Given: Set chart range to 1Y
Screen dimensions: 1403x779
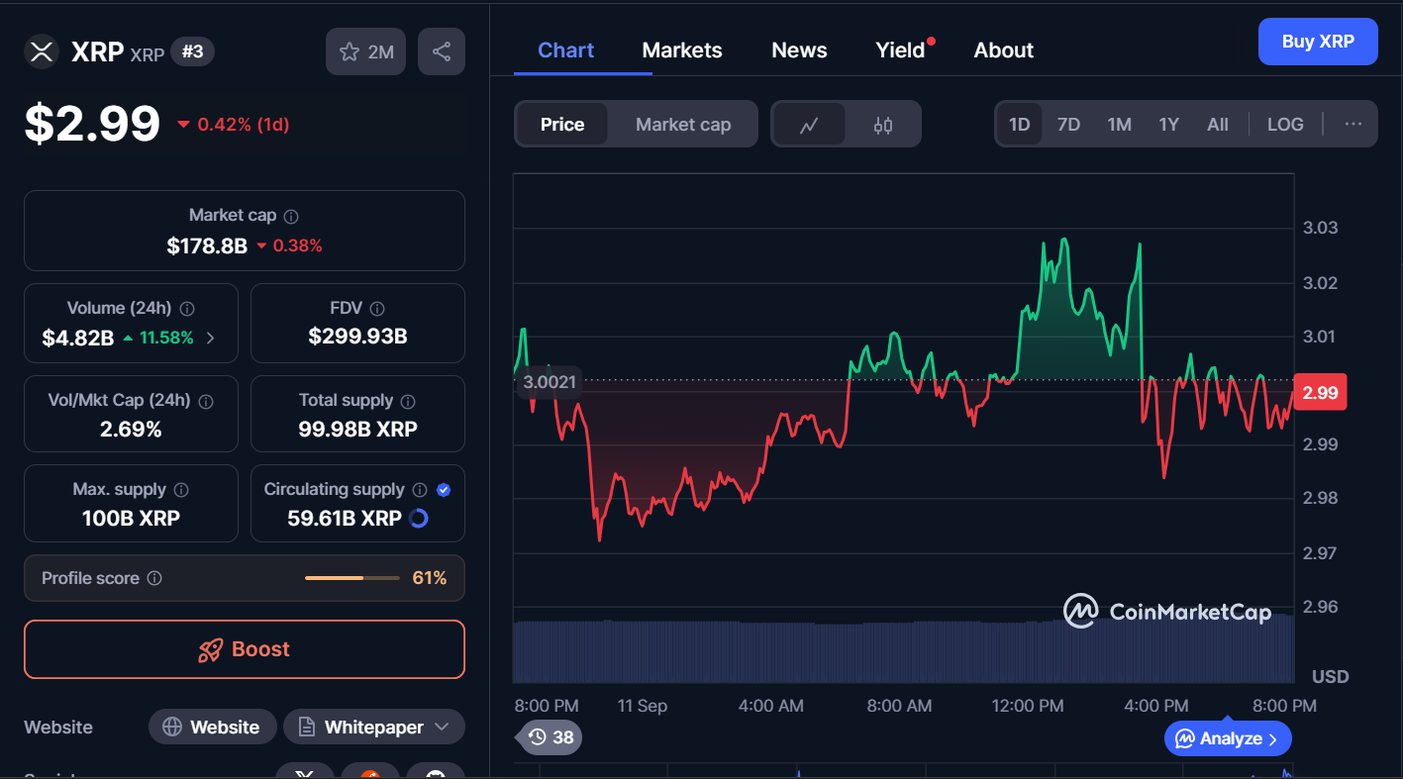Looking at the screenshot, I should tap(1169, 125).
